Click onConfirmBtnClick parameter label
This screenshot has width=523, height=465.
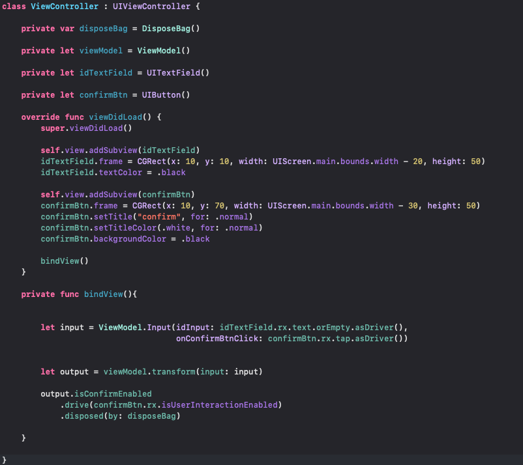pos(217,339)
